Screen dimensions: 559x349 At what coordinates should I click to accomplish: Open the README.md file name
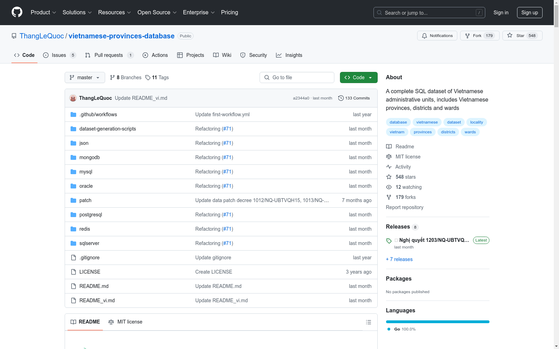click(94, 286)
